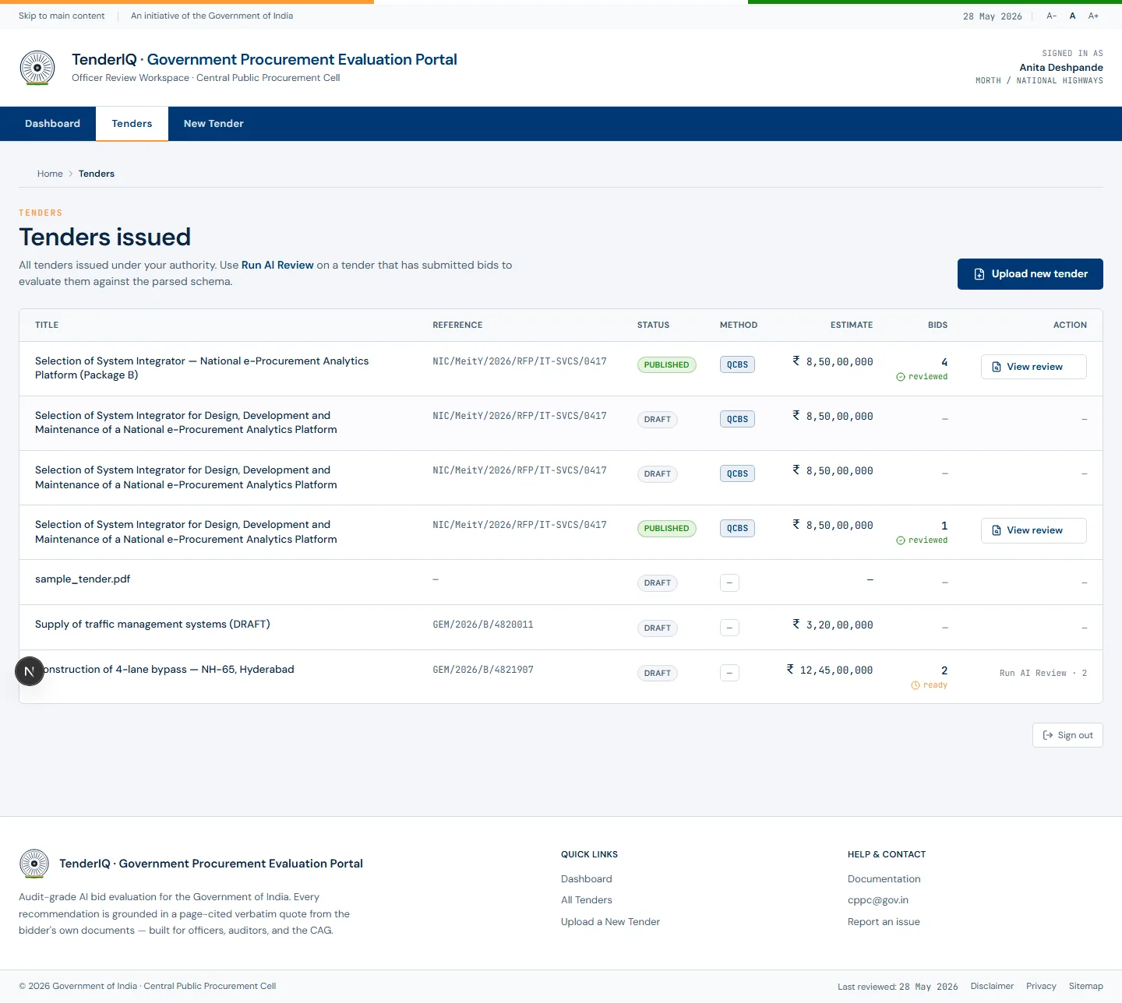Click breadcrumb chevron between Home and Tenders
1122x1003 pixels.
(71, 174)
